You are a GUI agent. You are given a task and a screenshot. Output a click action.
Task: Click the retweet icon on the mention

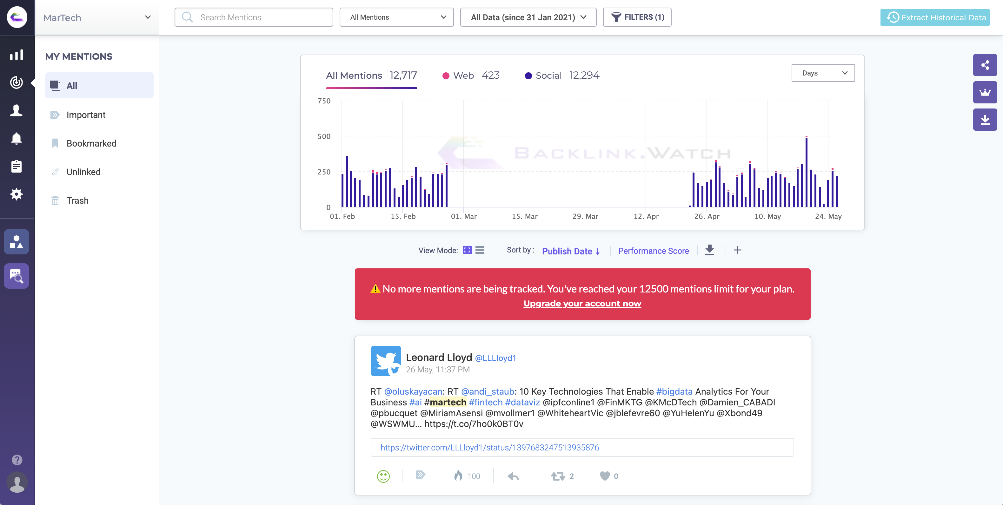click(x=558, y=476)
